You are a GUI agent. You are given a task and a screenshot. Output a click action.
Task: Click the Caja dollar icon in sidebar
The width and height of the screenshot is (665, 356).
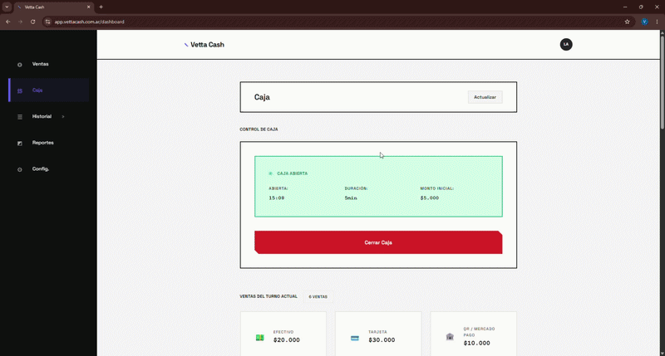coord(19,90)
